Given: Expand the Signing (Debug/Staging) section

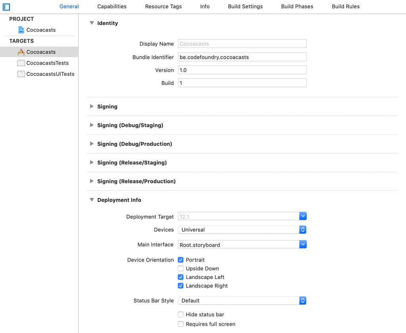Looking at the screenshot, I should pos(92,125).
